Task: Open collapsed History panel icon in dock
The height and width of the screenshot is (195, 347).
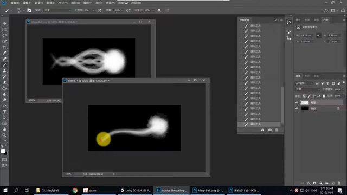Action: point(289,22)
